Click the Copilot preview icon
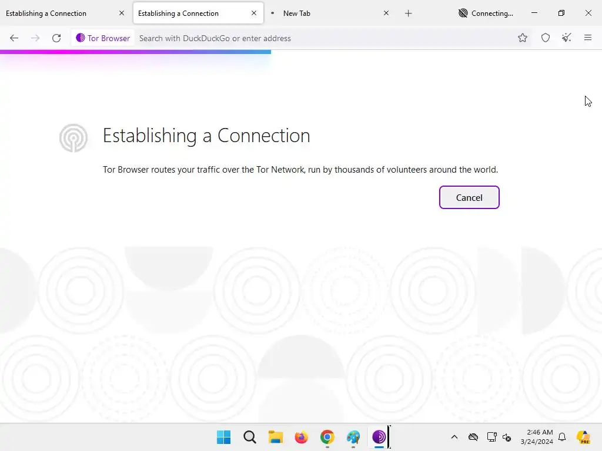Image resolution: width=602 pixels, height=451 pixels. pos(583,437)
